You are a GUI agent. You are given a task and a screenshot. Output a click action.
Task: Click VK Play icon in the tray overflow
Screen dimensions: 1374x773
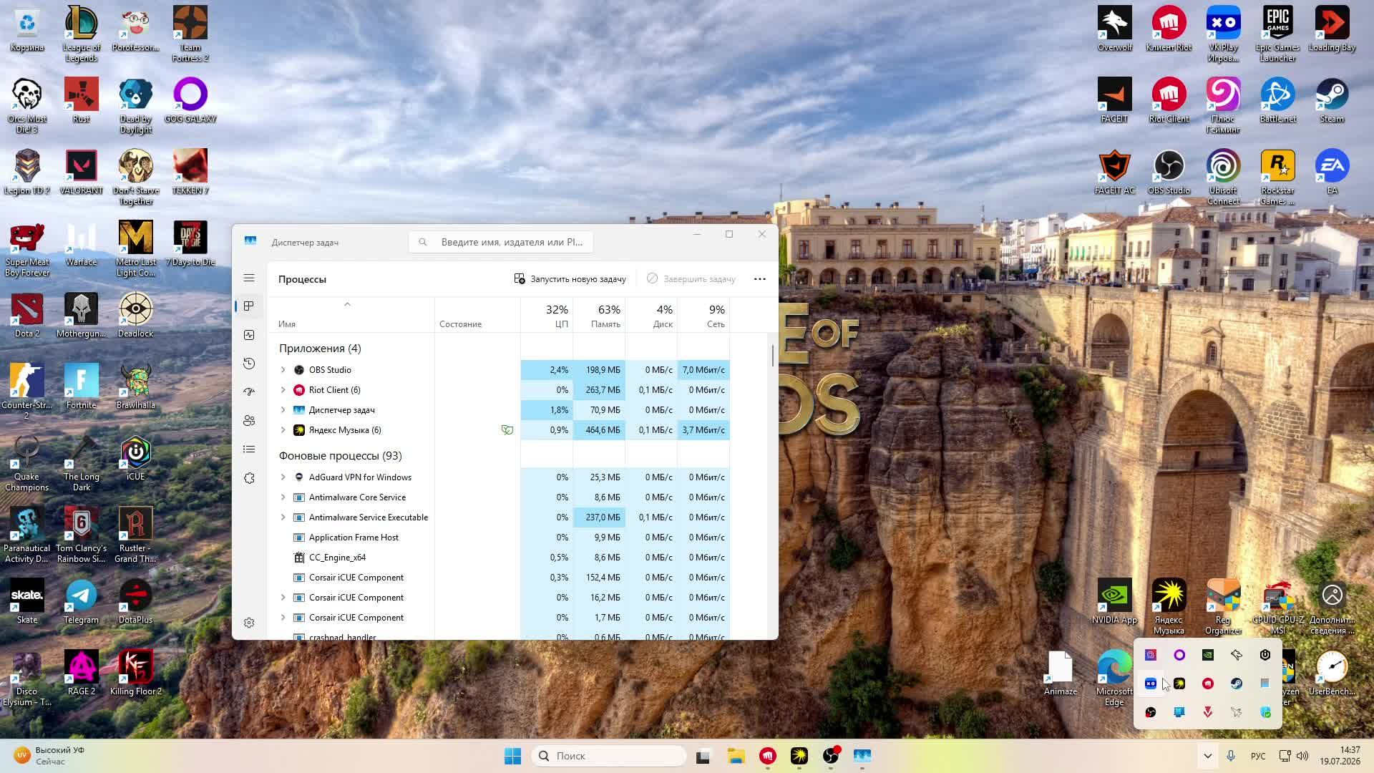coord(1151,684)
